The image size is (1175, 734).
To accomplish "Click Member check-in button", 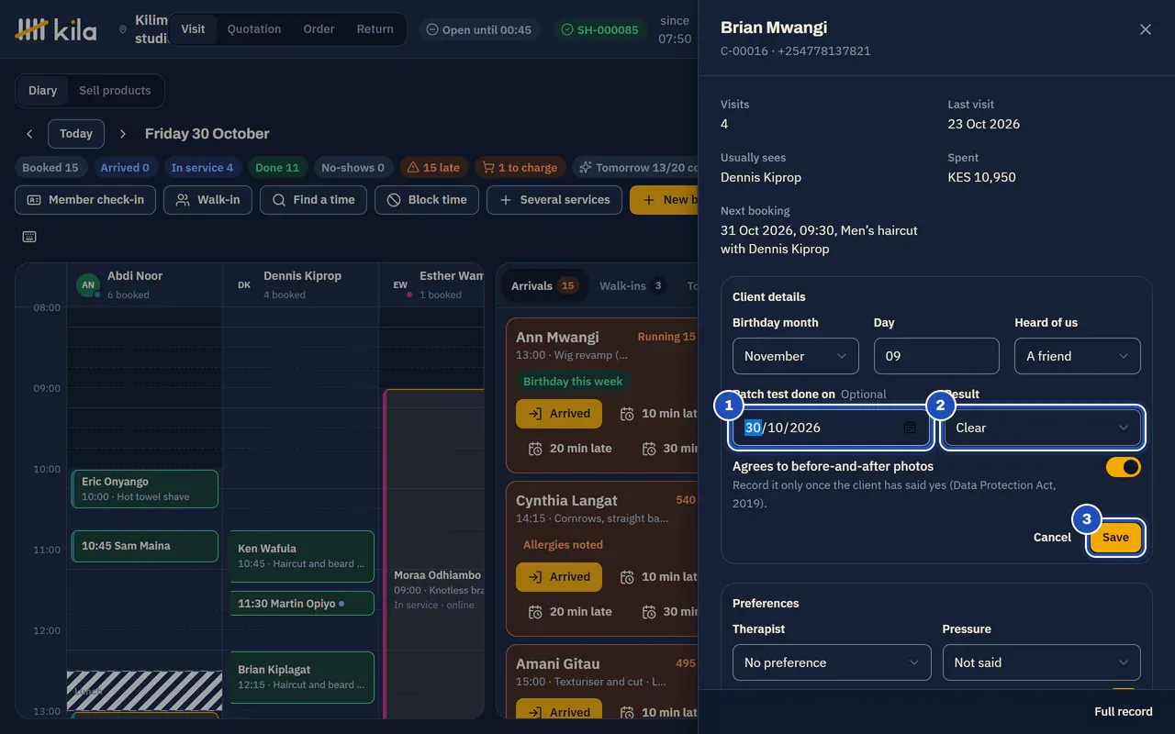I will tap(85, 200).
